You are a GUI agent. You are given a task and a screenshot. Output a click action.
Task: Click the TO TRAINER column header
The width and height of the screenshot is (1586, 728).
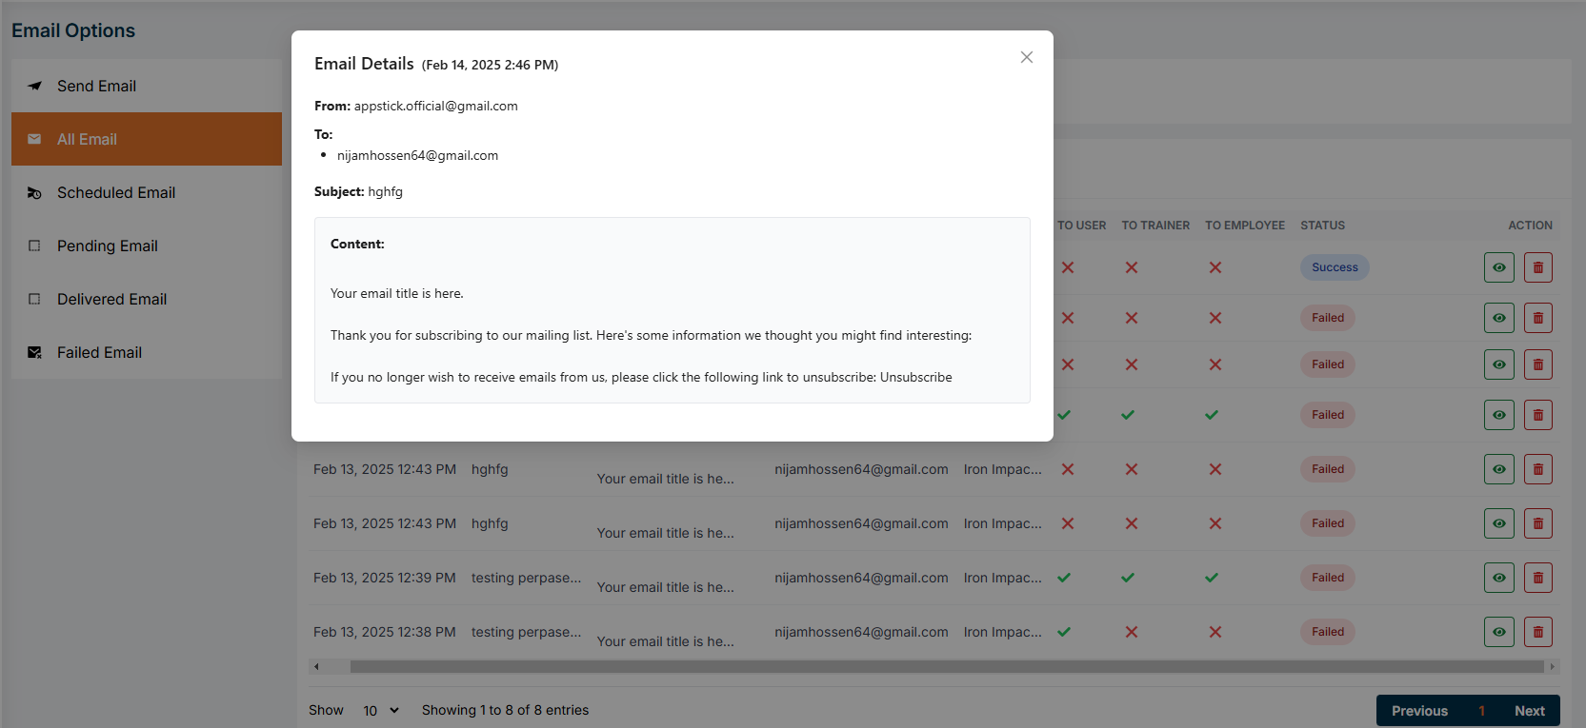tap(1155, 226)
